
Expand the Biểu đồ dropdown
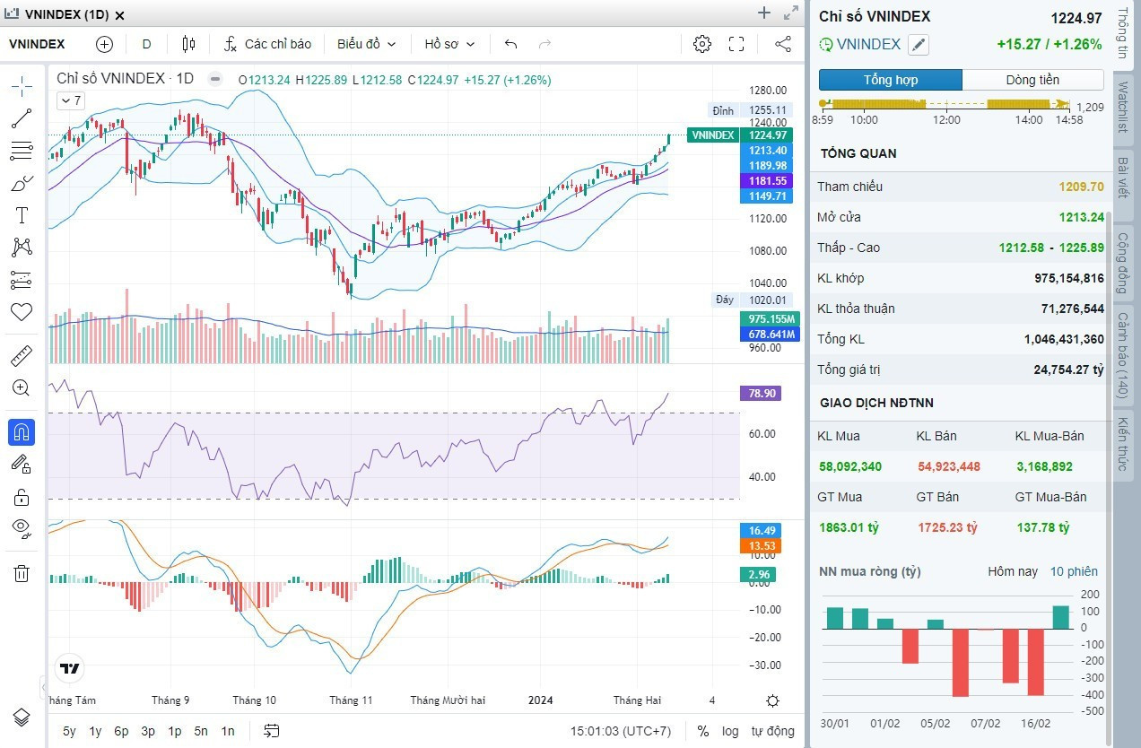(366, 44)
